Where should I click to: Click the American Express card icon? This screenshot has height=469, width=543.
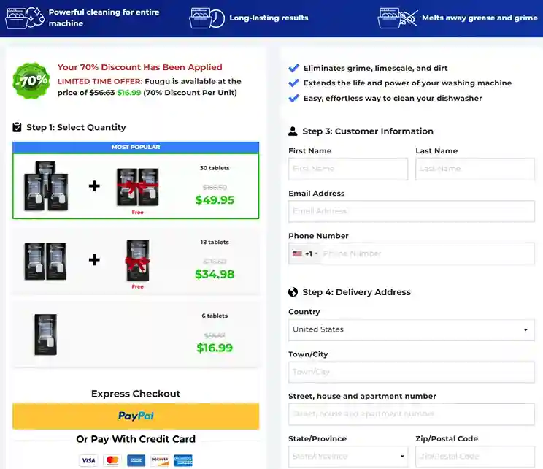click(136, 460)
